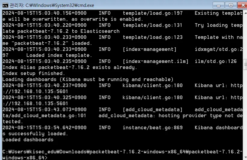Click the 'instance/beat.go:869' log entry
Screen dimensions: 247x160
[x=152, y=128]
